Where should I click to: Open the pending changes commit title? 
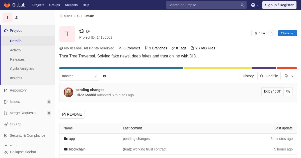(90, 90)
